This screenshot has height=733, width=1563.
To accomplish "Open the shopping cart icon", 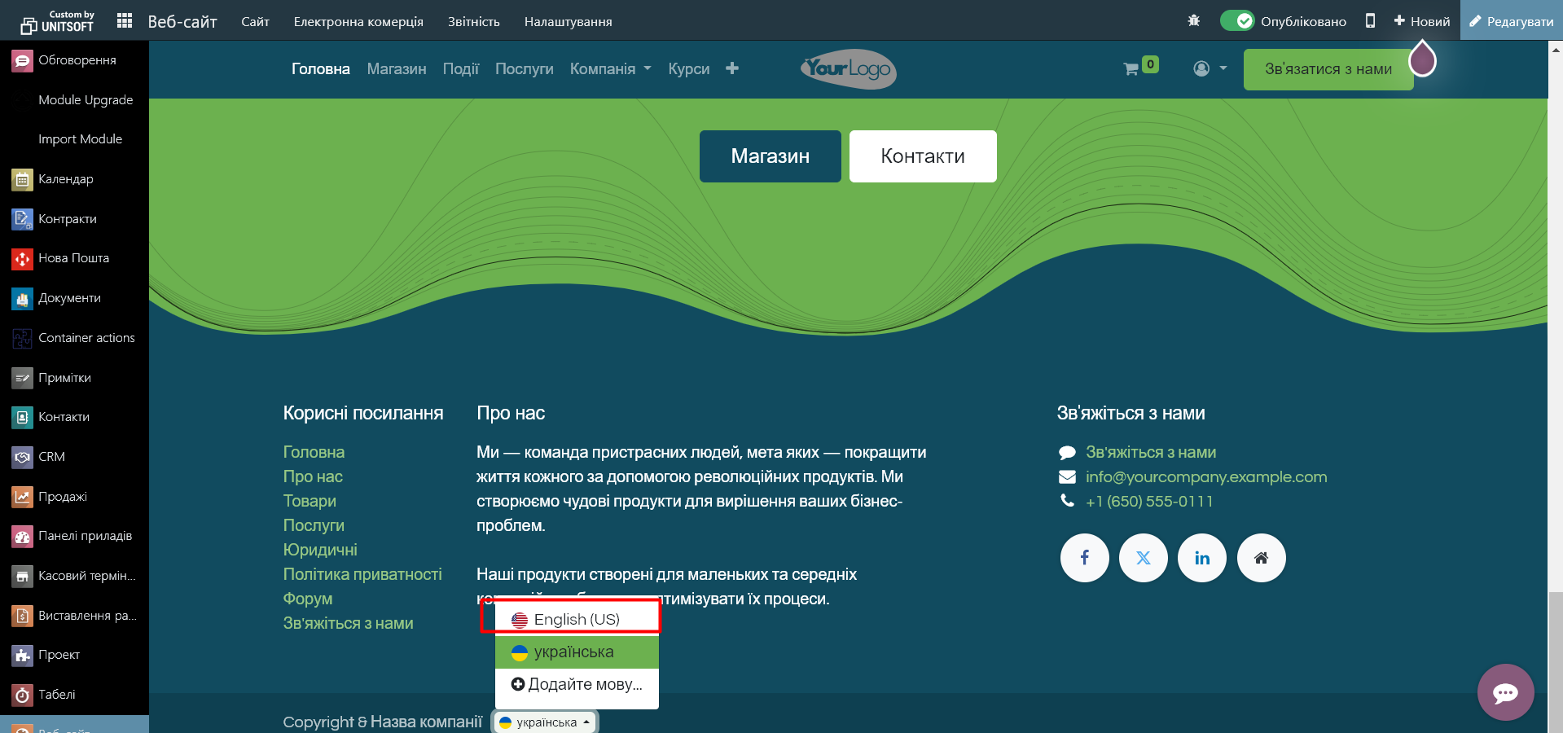I will 1131,69.
